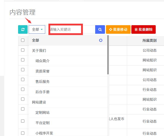Click the 批量移动 orange button
Viewport: 164px width, 136px height.
[118, 29]
